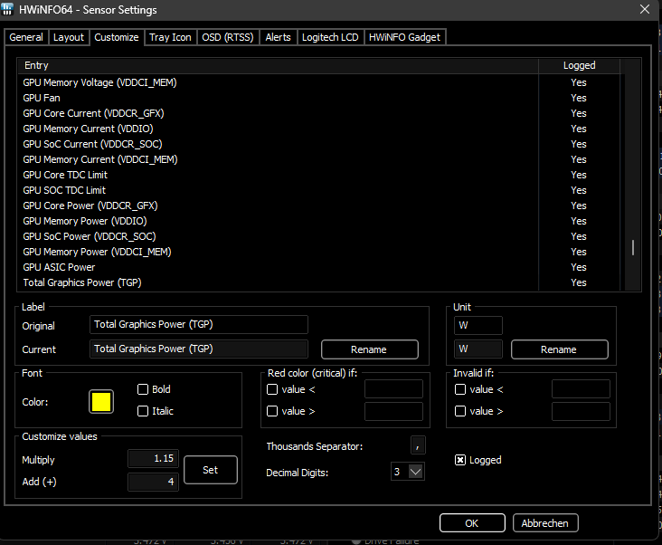Enable the Italic font checkbox
This screenshot has width=662, height=545.
tap(143, 411)
